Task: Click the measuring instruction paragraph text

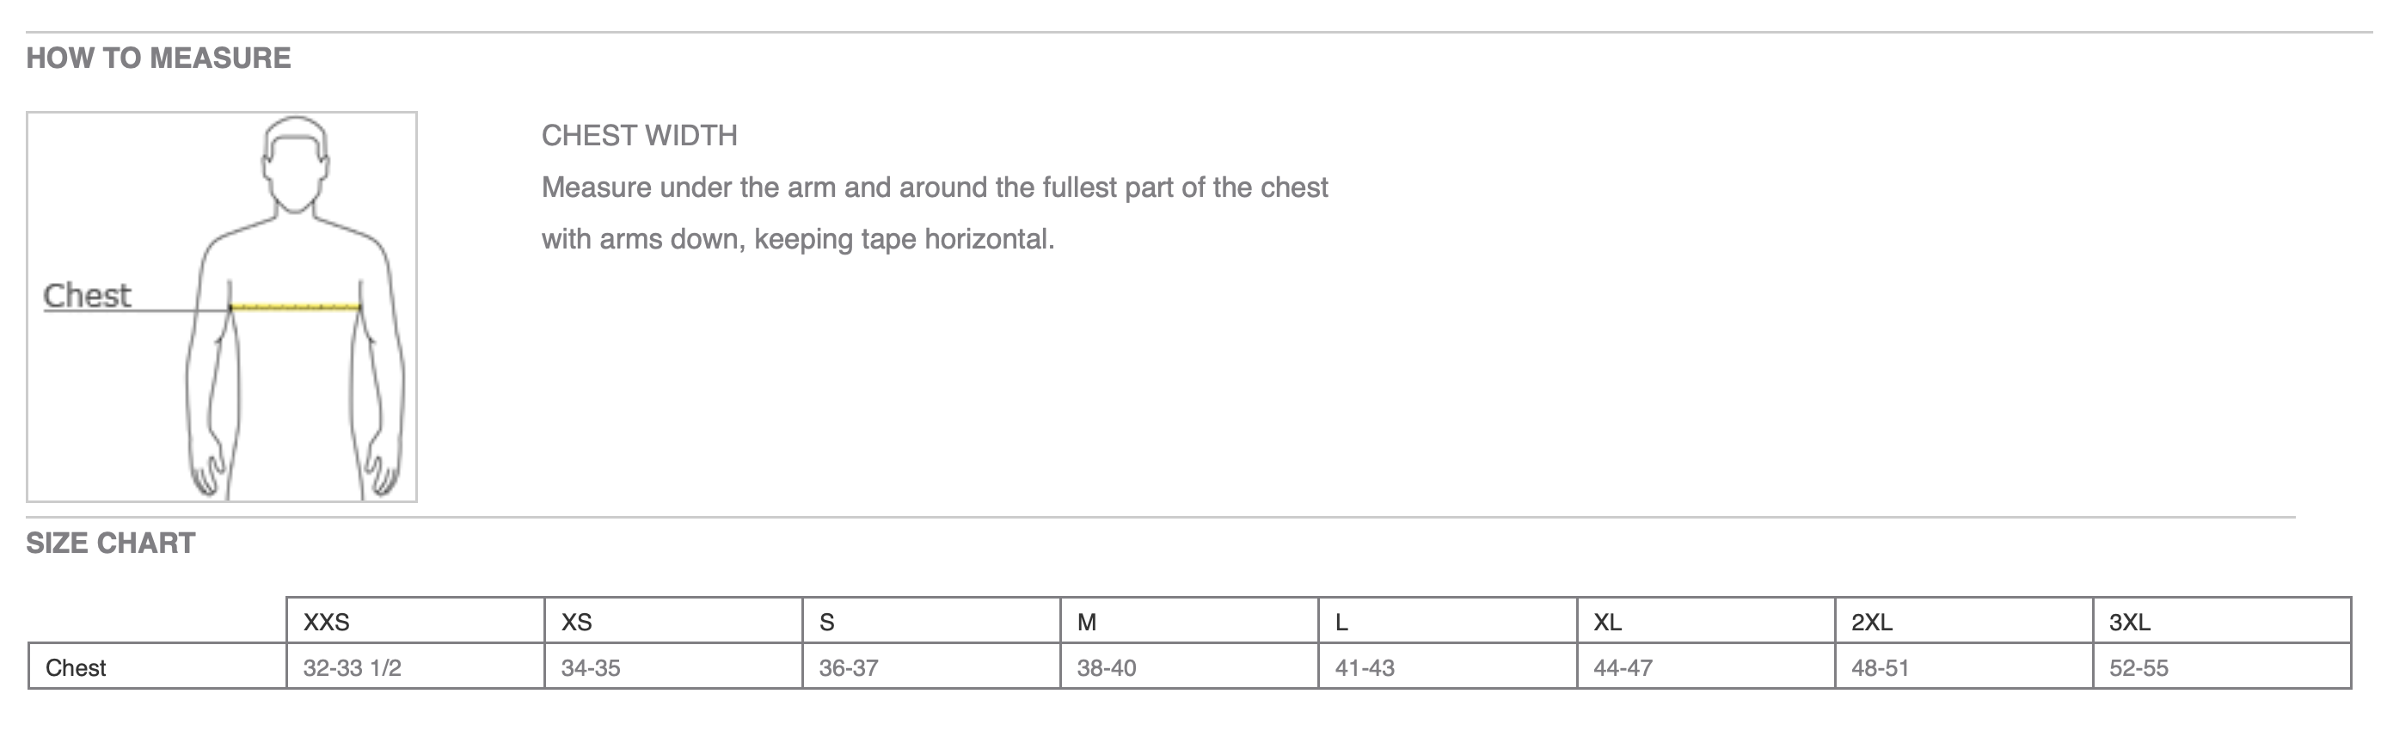Action: (934, 213)
